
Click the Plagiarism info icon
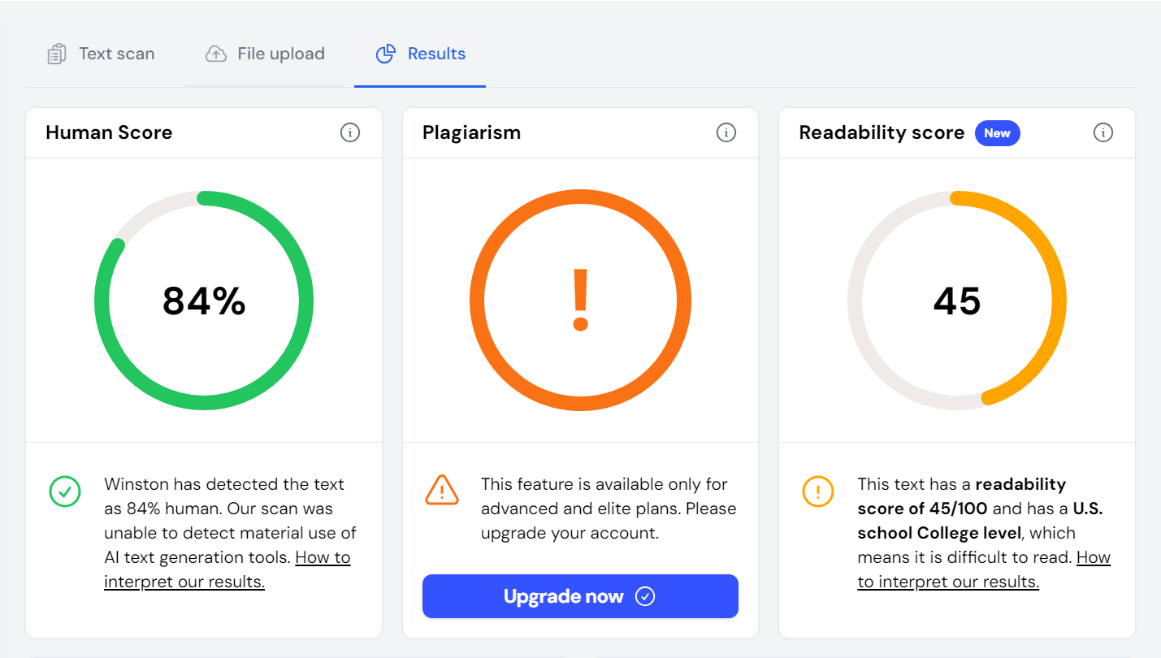726,132
